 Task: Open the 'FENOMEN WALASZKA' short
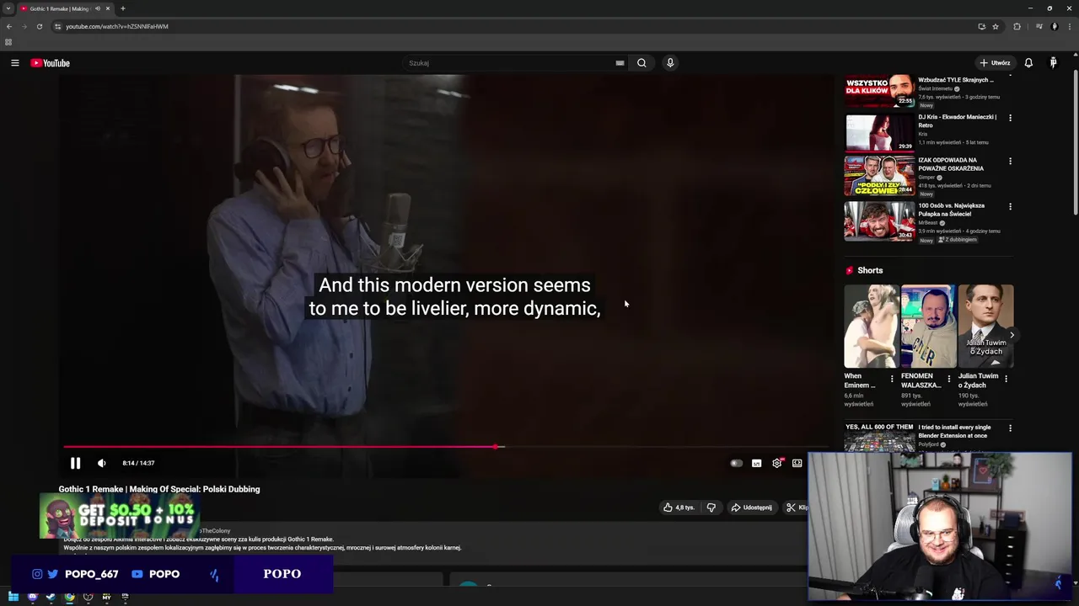928,327
